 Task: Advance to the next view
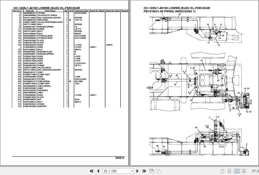tap(159, 171)
